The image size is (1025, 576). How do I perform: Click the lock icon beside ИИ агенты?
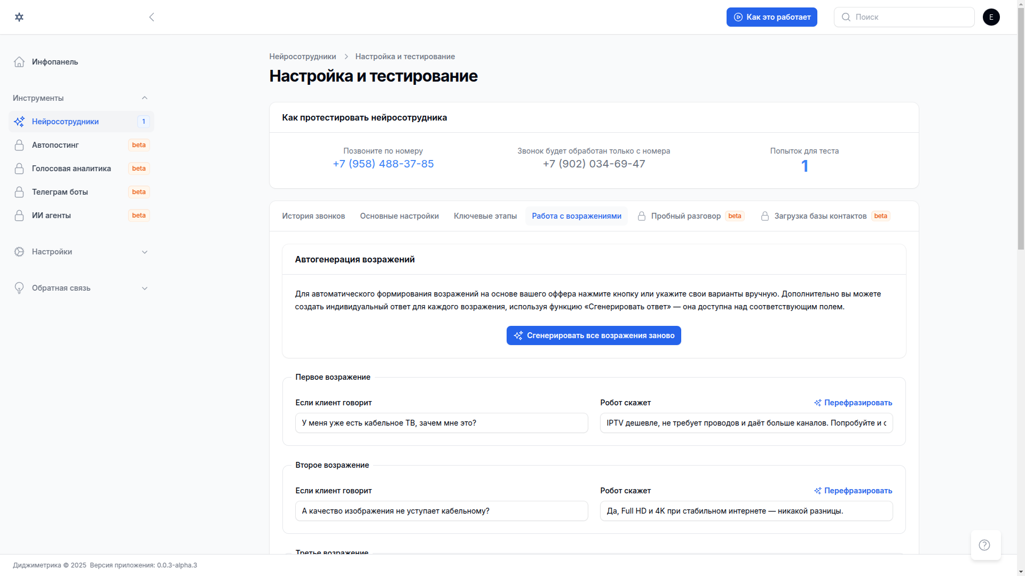pyautogui.click(x=19, y=215)
